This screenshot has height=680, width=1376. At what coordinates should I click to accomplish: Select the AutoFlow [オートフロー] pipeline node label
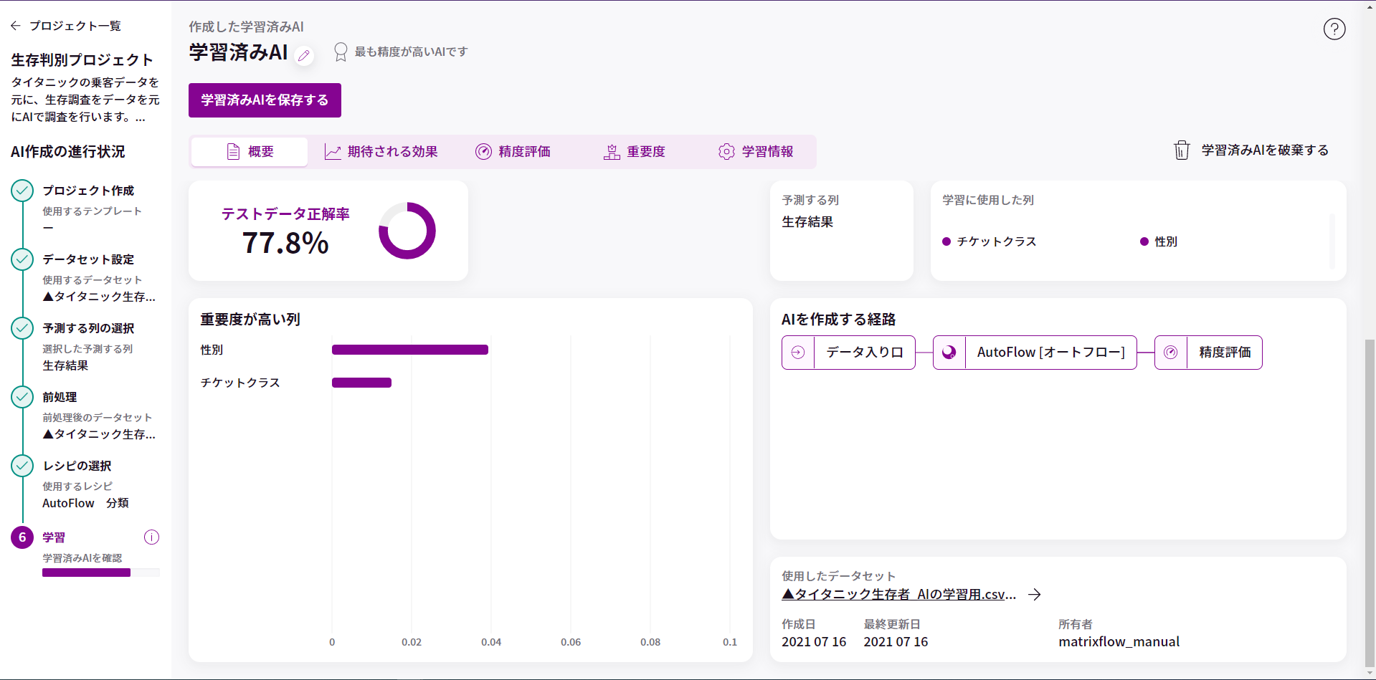coord(1051,353)
